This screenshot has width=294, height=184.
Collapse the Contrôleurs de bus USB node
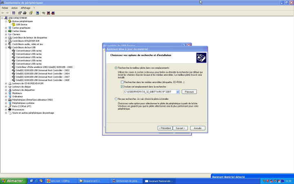point(6,47)
